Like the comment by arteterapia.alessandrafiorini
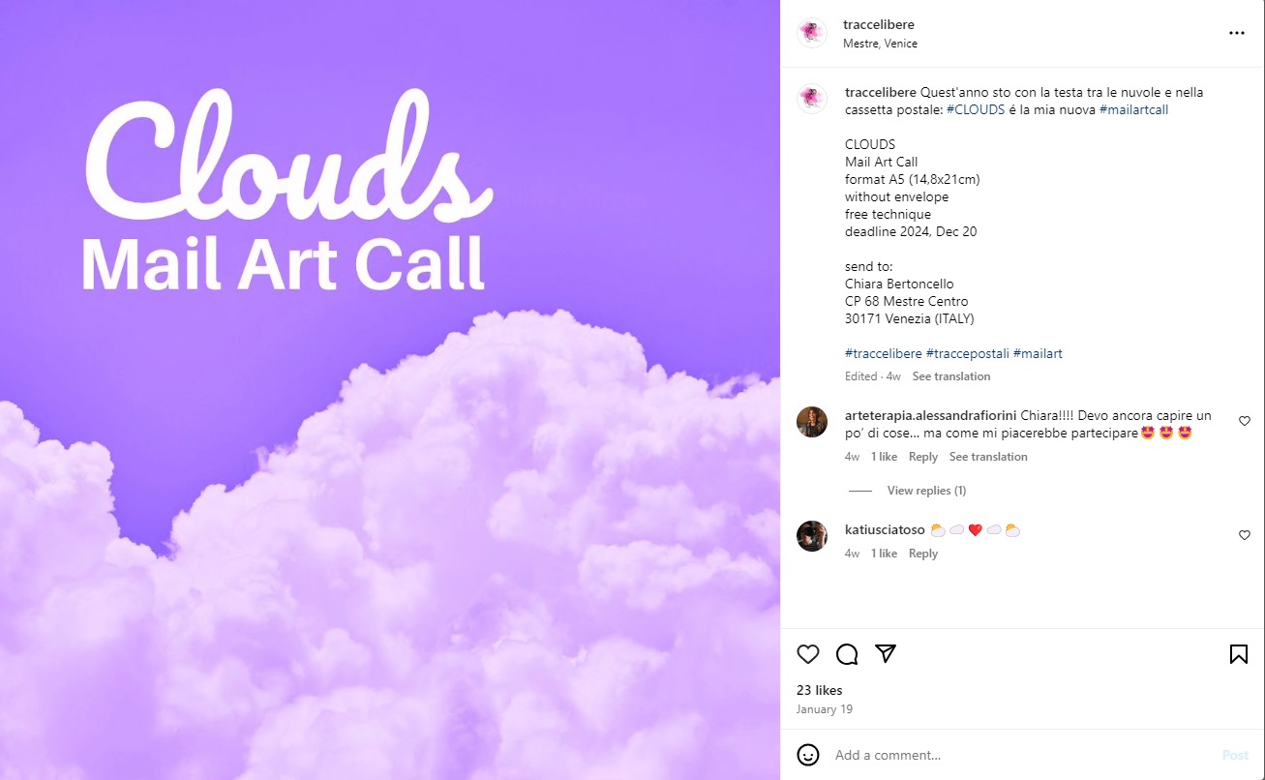Image resolution: width=1265 pixels, height=780 pixels. click(x=1245, y=421)
